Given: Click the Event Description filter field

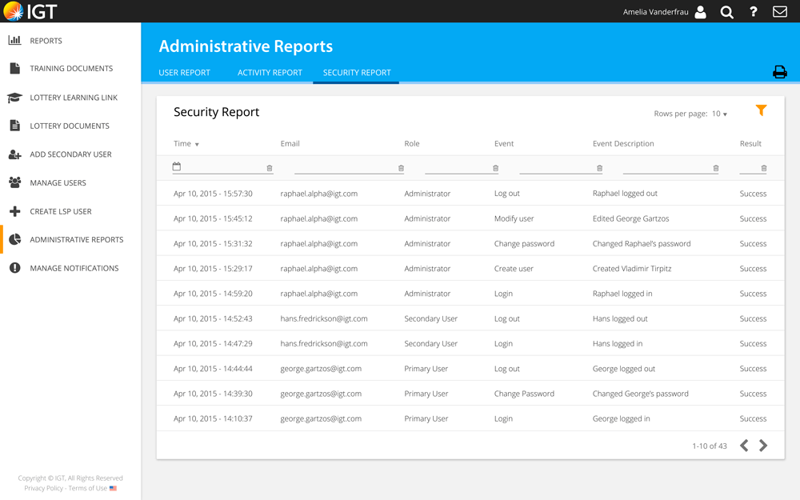Looking at the screenshot, I should point(666,167).
